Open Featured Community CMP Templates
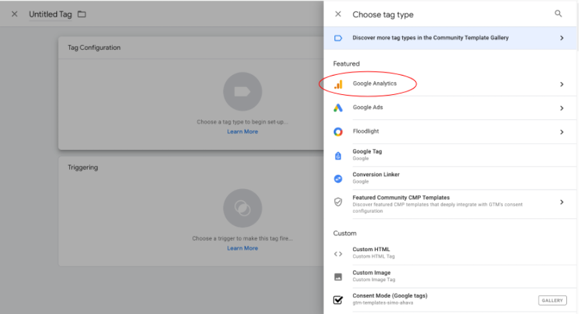Viewport: 579px width, 314px height. tap(450, 204)
